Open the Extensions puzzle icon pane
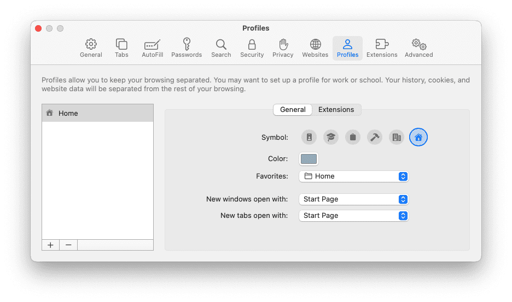 pos(382,48)
